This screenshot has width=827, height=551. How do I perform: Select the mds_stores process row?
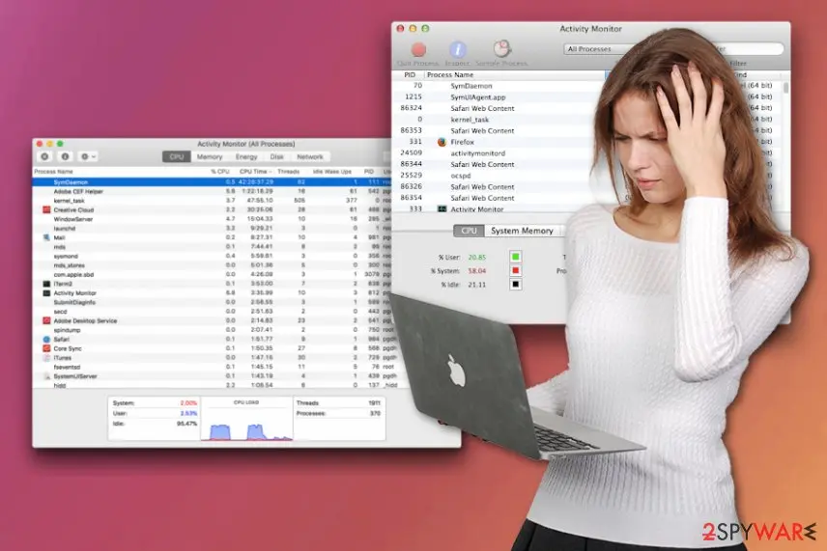[x=212, y=265]
